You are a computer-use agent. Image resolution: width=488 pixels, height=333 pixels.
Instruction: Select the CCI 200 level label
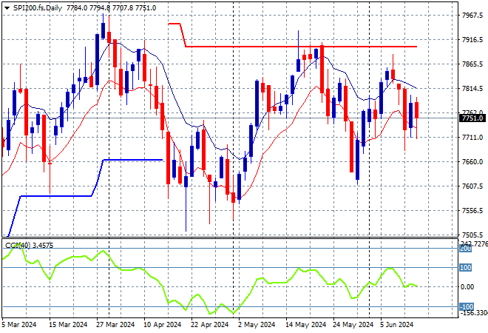(465, 249)
